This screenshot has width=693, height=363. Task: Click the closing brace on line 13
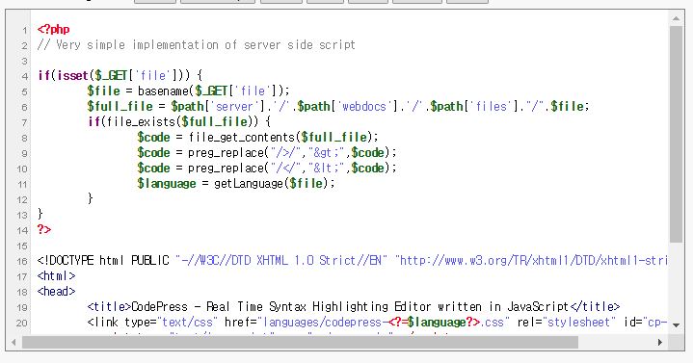pos(40,214)
